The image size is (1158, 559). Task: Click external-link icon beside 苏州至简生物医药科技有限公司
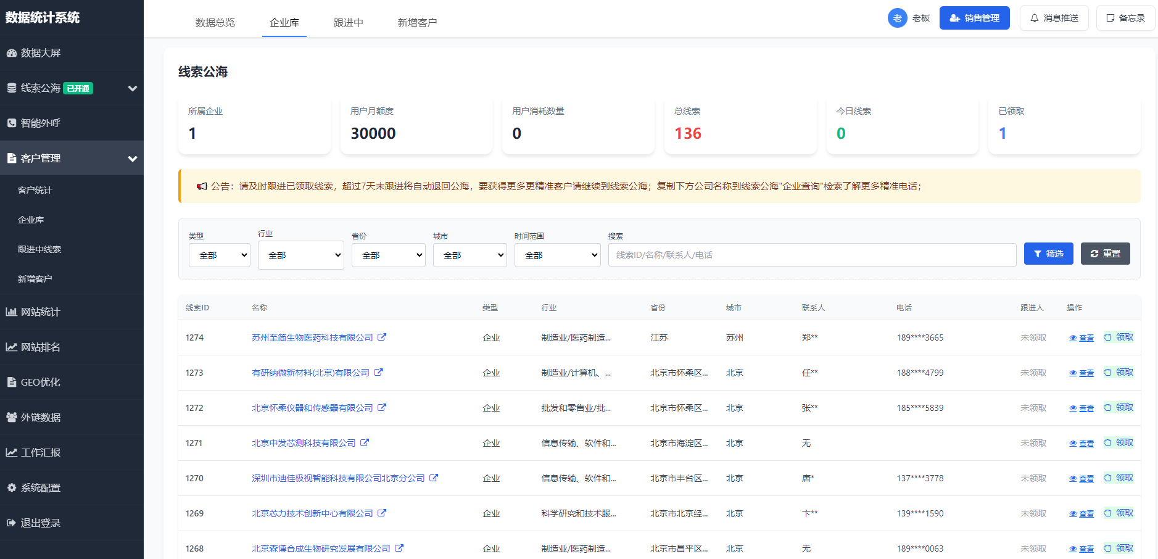383,337
